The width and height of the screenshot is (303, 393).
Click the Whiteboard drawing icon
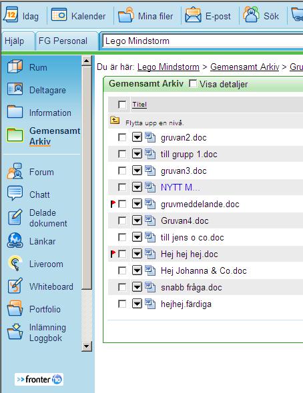[x=15, y=286]
